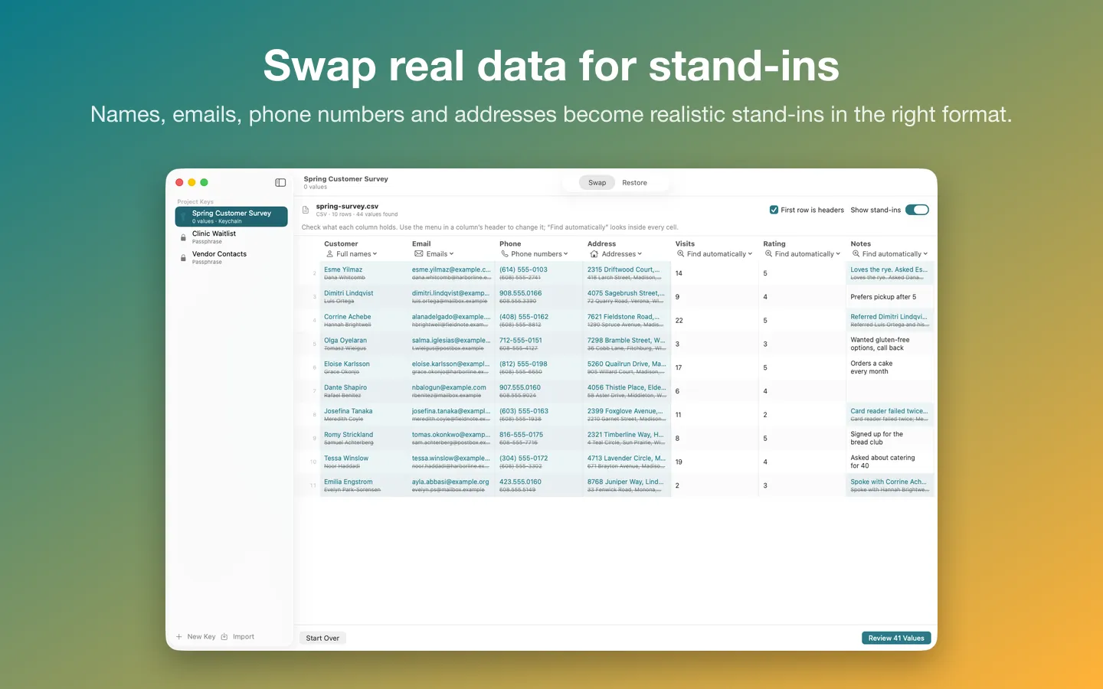Click the lock icon beside Vendor Contacts

point(183,258)
